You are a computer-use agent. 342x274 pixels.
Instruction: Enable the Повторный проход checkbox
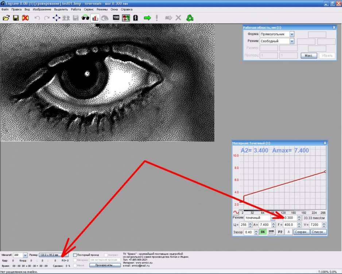click(x=75, y=255)
